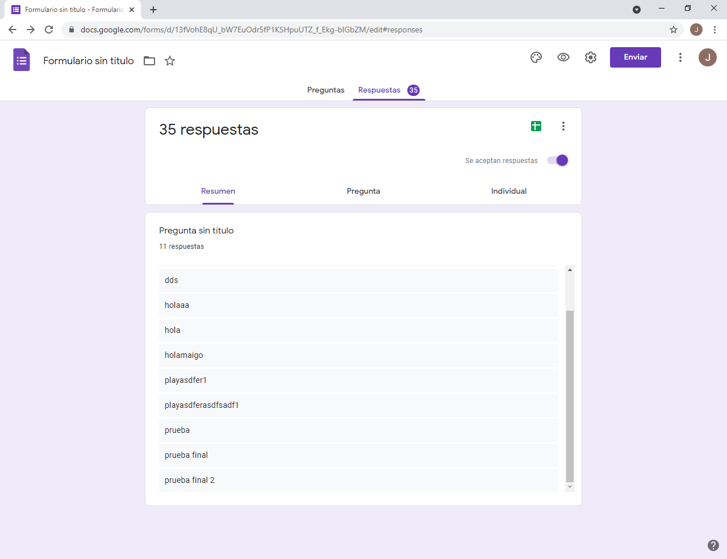Toggle 'Se aceptan respuestas' switch off
The height and width of the screenshot is (559, 727).
click(558, 160)
